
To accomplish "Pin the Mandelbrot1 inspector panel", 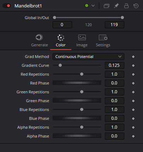I will [x=116, y=6].
